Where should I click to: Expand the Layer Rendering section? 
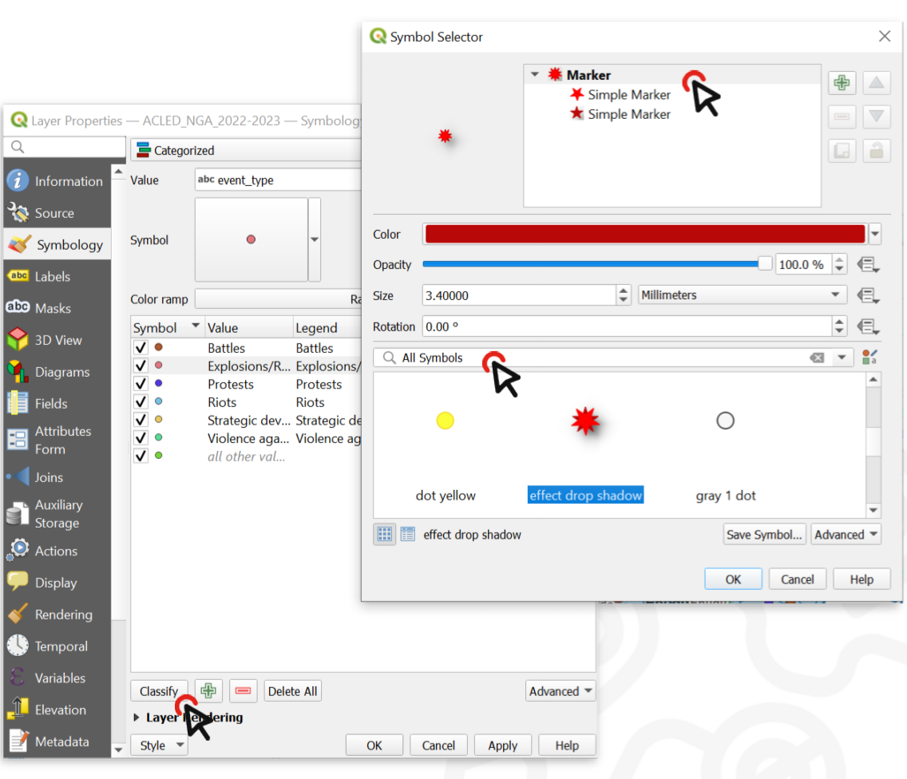click(x=137, y=718)
